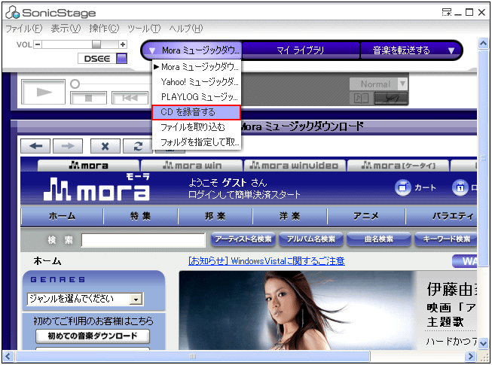Go to the バラエティ navigation item

tap(442, 216)
